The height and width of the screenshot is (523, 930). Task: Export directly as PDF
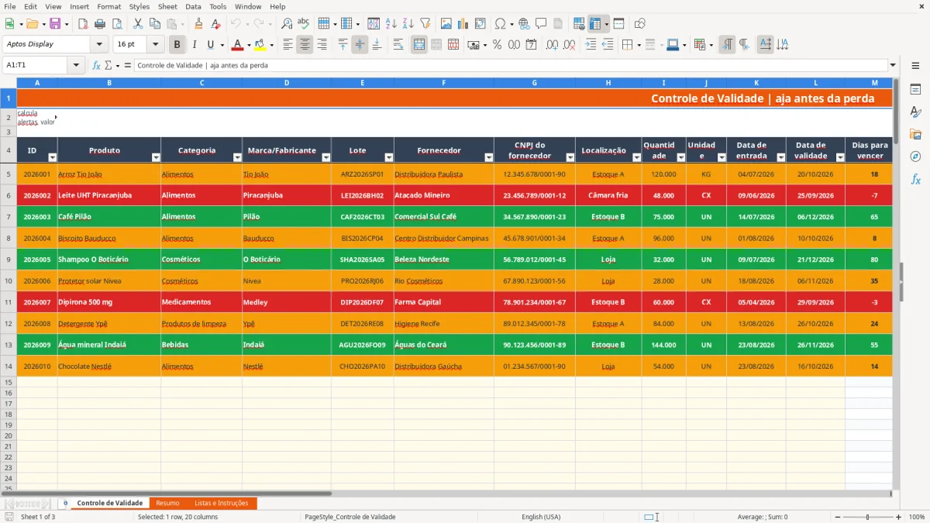point(83,24)
